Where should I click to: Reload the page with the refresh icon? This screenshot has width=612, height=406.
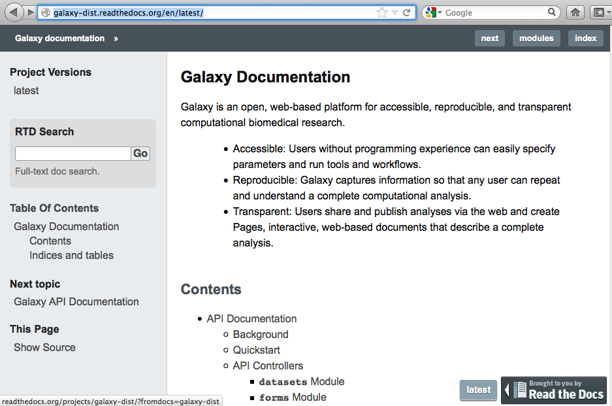pos(407,12)
